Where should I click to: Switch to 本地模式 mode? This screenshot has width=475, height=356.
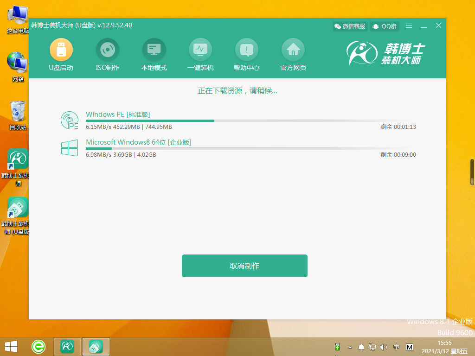point(154,49)
